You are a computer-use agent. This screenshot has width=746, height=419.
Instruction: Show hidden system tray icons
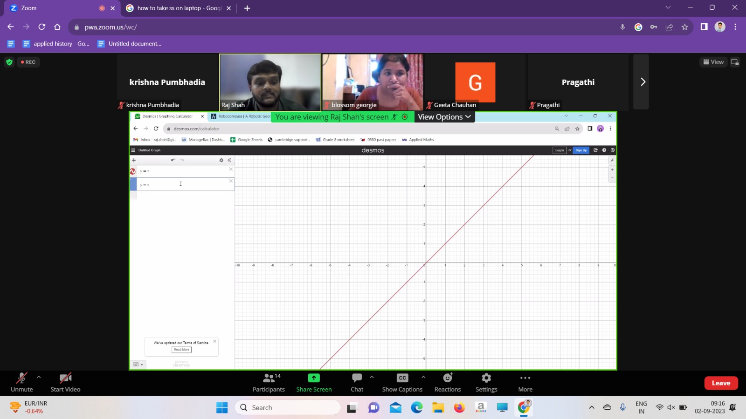(592, 407)
